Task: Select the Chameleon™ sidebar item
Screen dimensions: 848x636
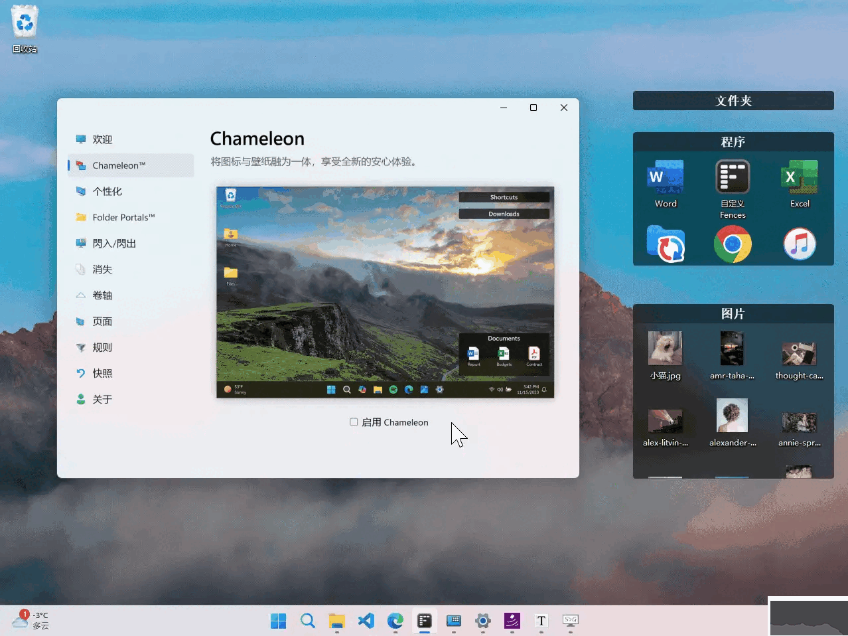Action: 131,165
